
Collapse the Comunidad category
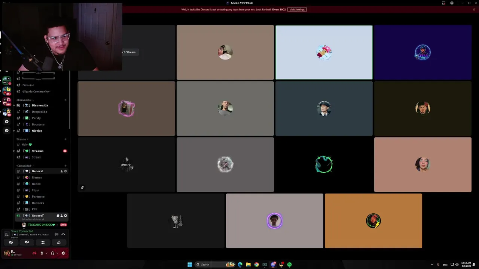click(25, 166)
